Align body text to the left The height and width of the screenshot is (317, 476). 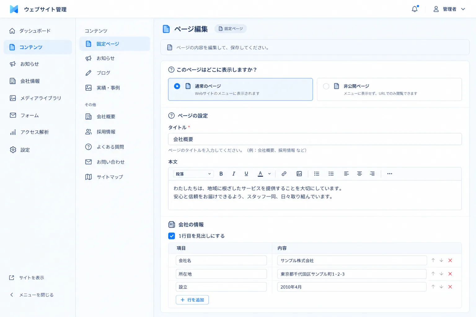[346, 174]
